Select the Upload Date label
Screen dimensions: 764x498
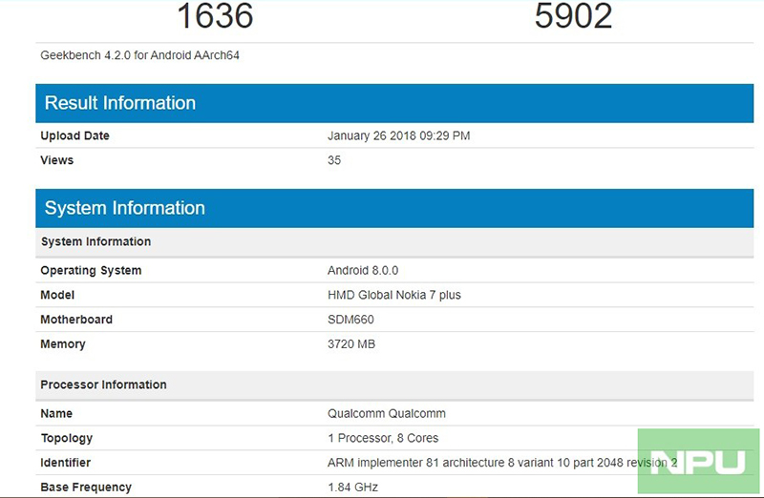[75, 135]
